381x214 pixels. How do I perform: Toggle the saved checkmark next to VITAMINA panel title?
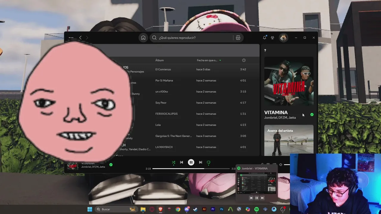point(312,114)
